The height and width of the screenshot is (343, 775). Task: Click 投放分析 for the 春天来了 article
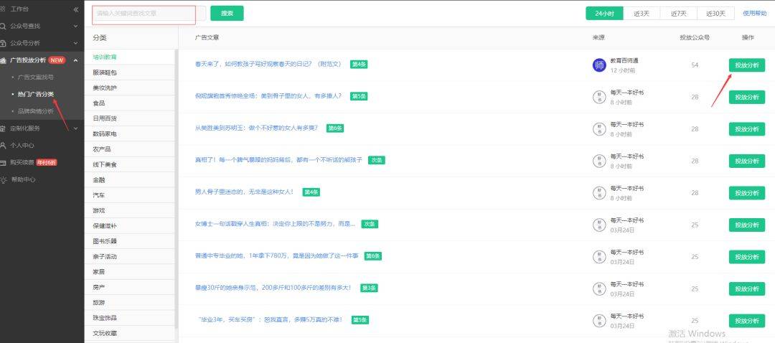click(747, 65)
